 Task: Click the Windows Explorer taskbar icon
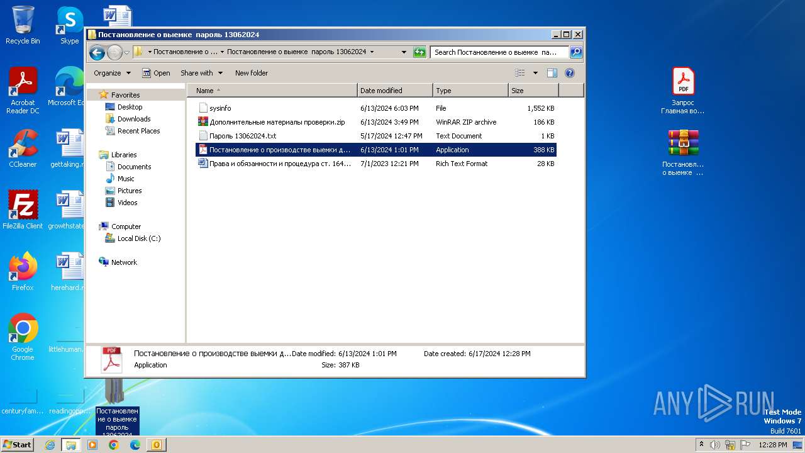(71, 445)
